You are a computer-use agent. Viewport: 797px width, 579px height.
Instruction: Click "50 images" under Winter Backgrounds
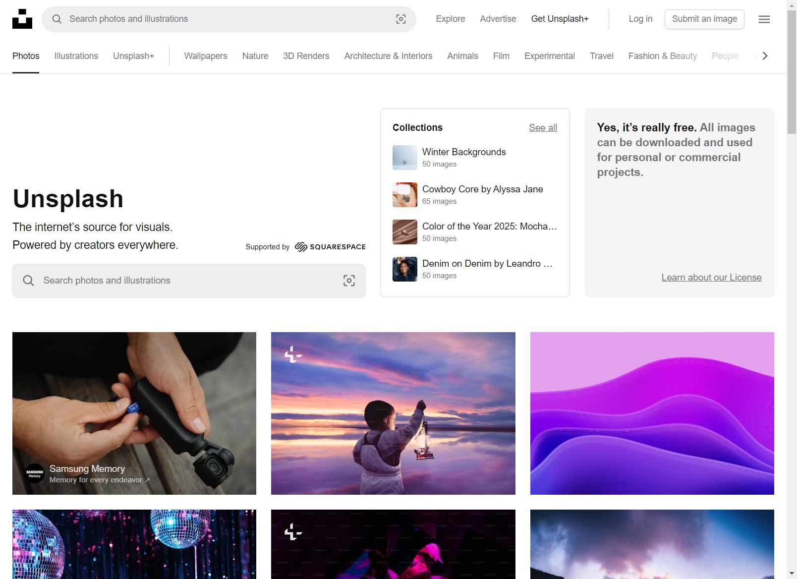(x=439, y=164)
